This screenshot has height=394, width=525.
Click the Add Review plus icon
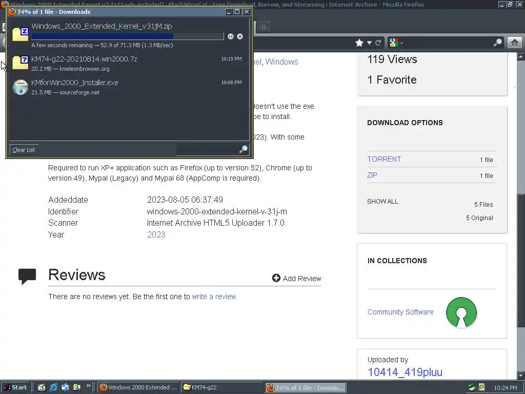click(276, 278)
